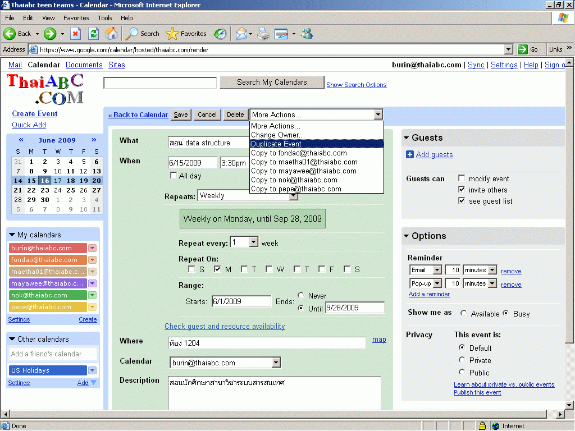Screen dimensions: 575x431
Task: Go to next month in mini calendar
Action: pos(94,140)
